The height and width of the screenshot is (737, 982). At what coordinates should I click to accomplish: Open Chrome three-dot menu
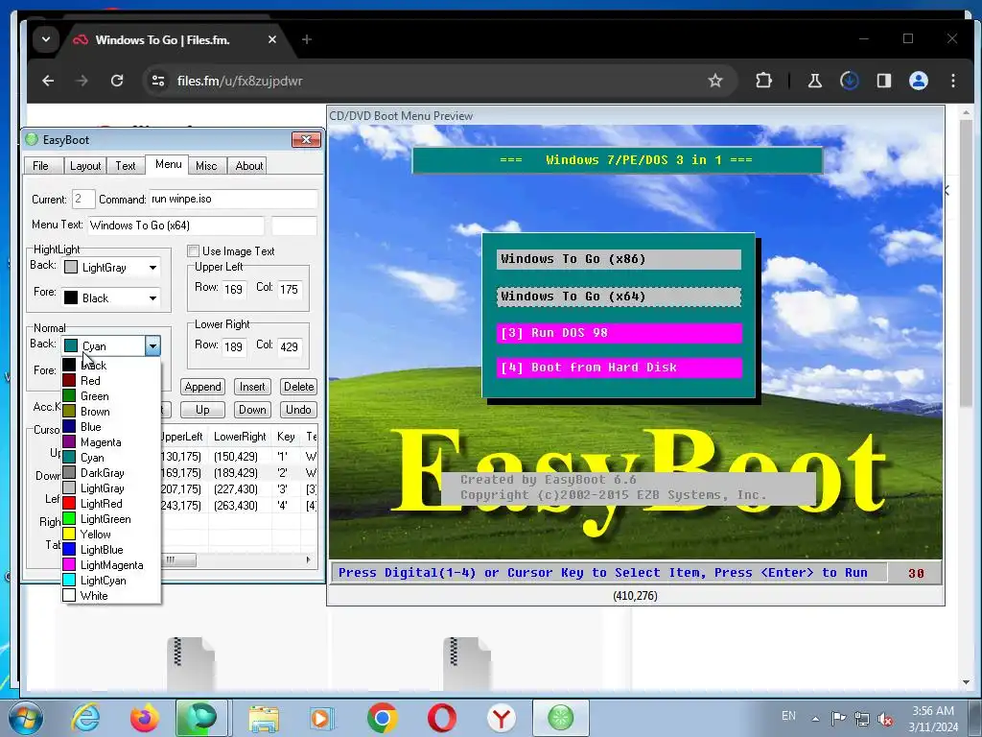point(952,81)
